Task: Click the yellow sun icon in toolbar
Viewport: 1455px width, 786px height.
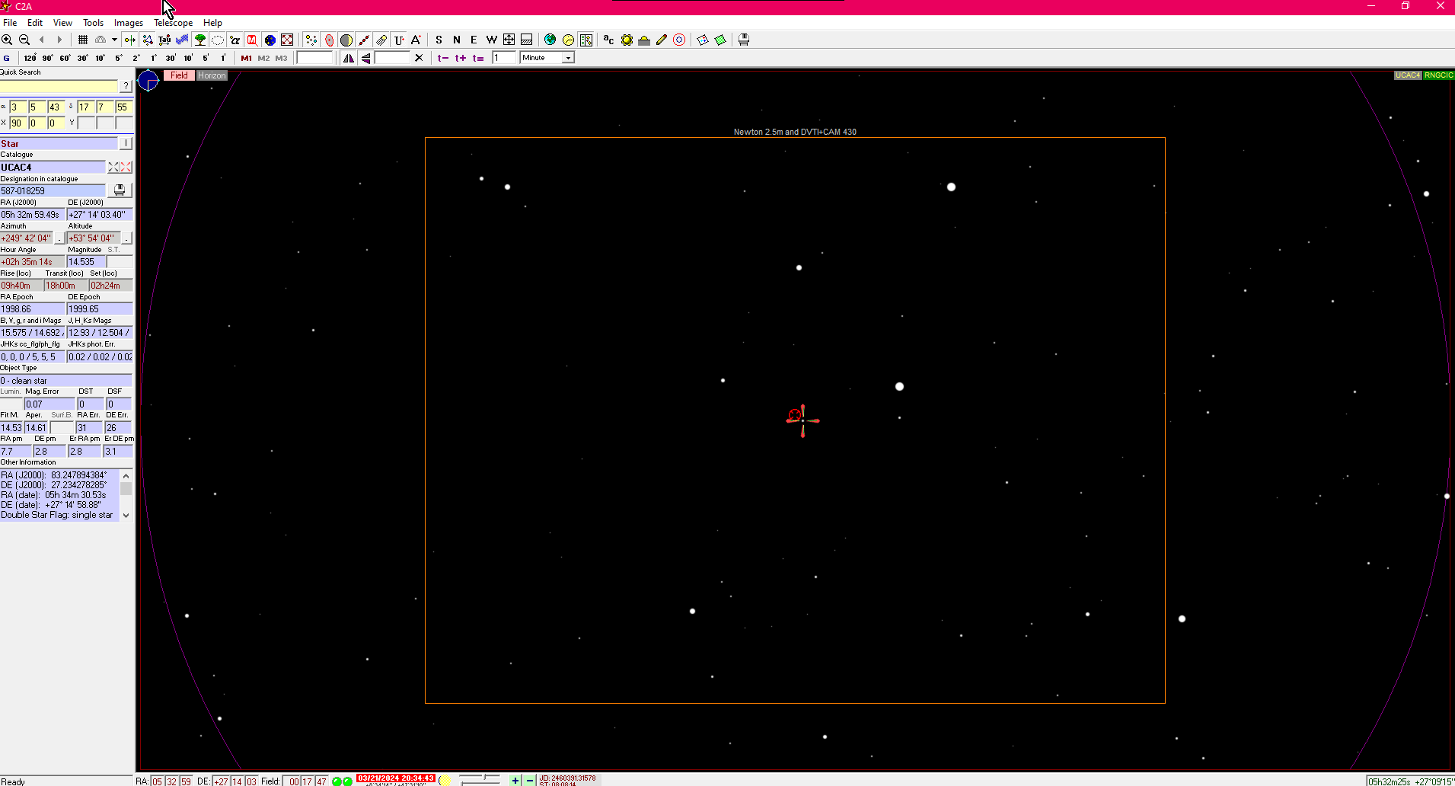Action: point(627,40)
